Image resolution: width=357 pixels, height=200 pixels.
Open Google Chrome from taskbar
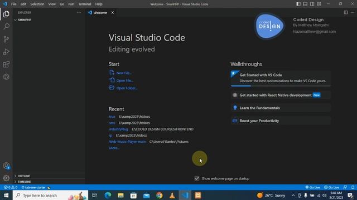pyautogui.click(x=160, y=195)
